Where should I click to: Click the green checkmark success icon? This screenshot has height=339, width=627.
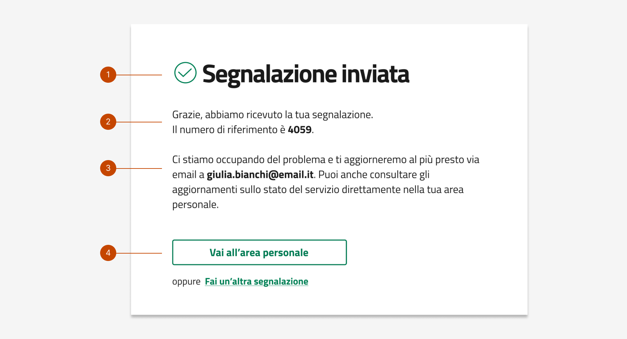[x=185, y=73]
